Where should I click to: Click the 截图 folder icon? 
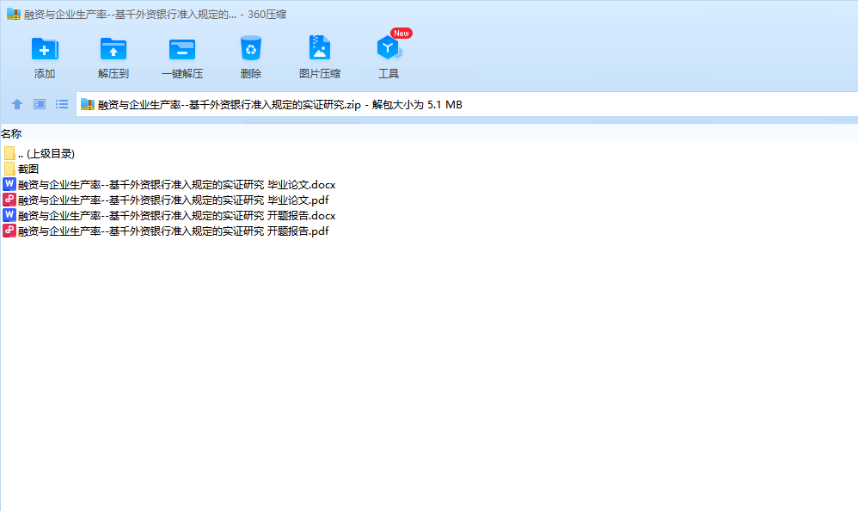pos(9,169)
